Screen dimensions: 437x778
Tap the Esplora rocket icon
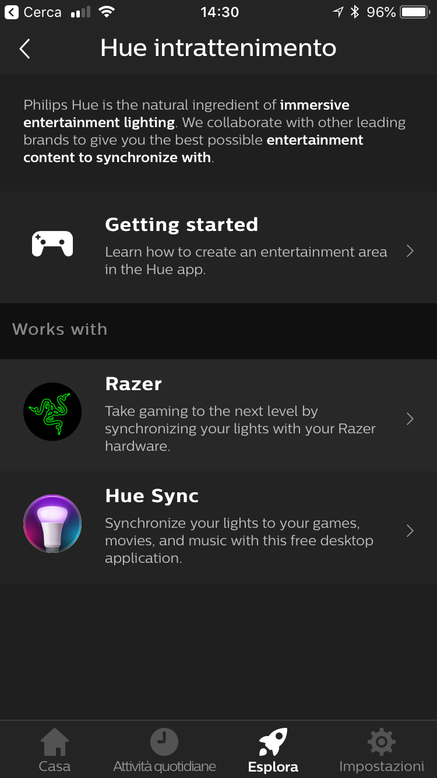(273, 742)
